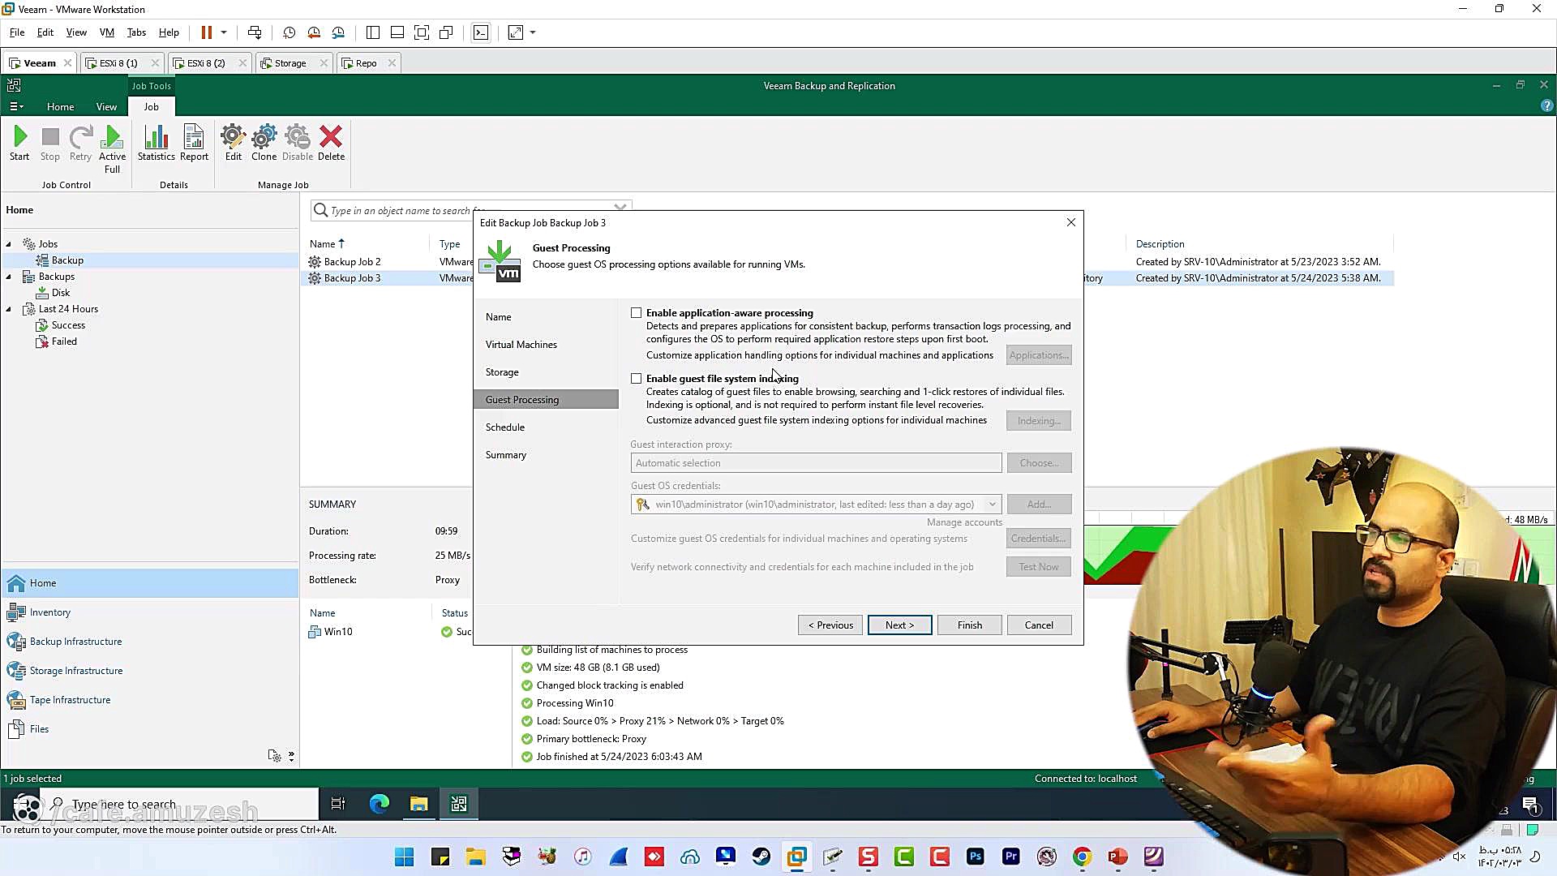This screenshot has height=876, width=1557.
Task: Open Microsoft Edge in guest taskbar
Action: coord(379,804)
